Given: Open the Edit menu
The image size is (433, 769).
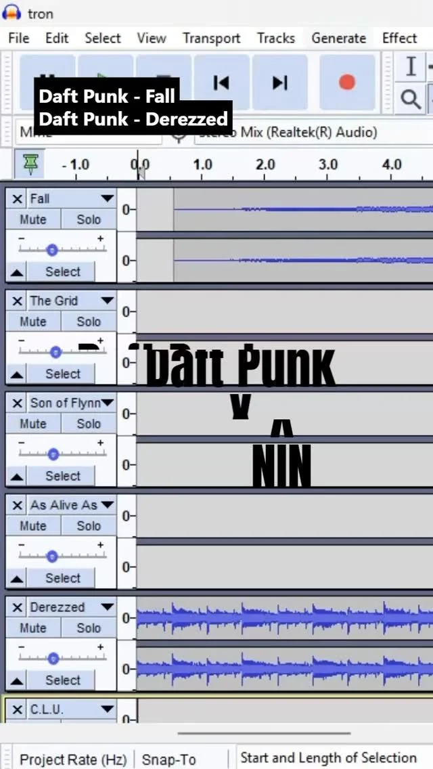Looking at the screenshot, I should (57, 39).
